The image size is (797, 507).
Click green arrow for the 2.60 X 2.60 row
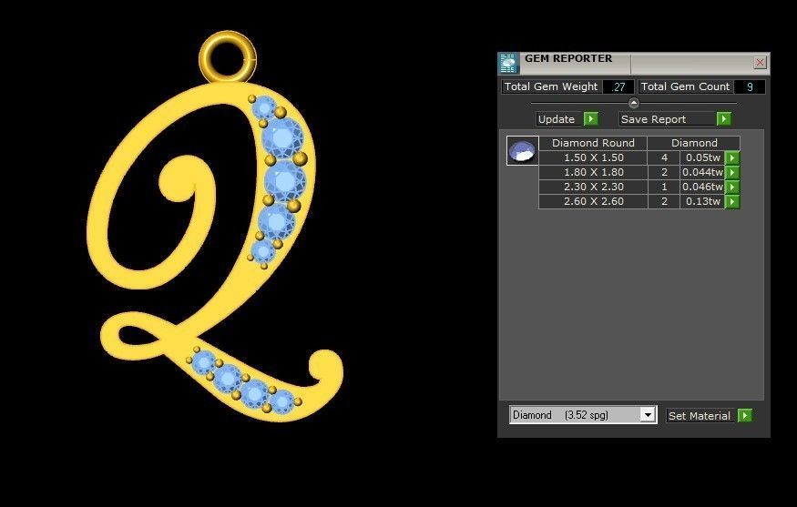point(732,202)
